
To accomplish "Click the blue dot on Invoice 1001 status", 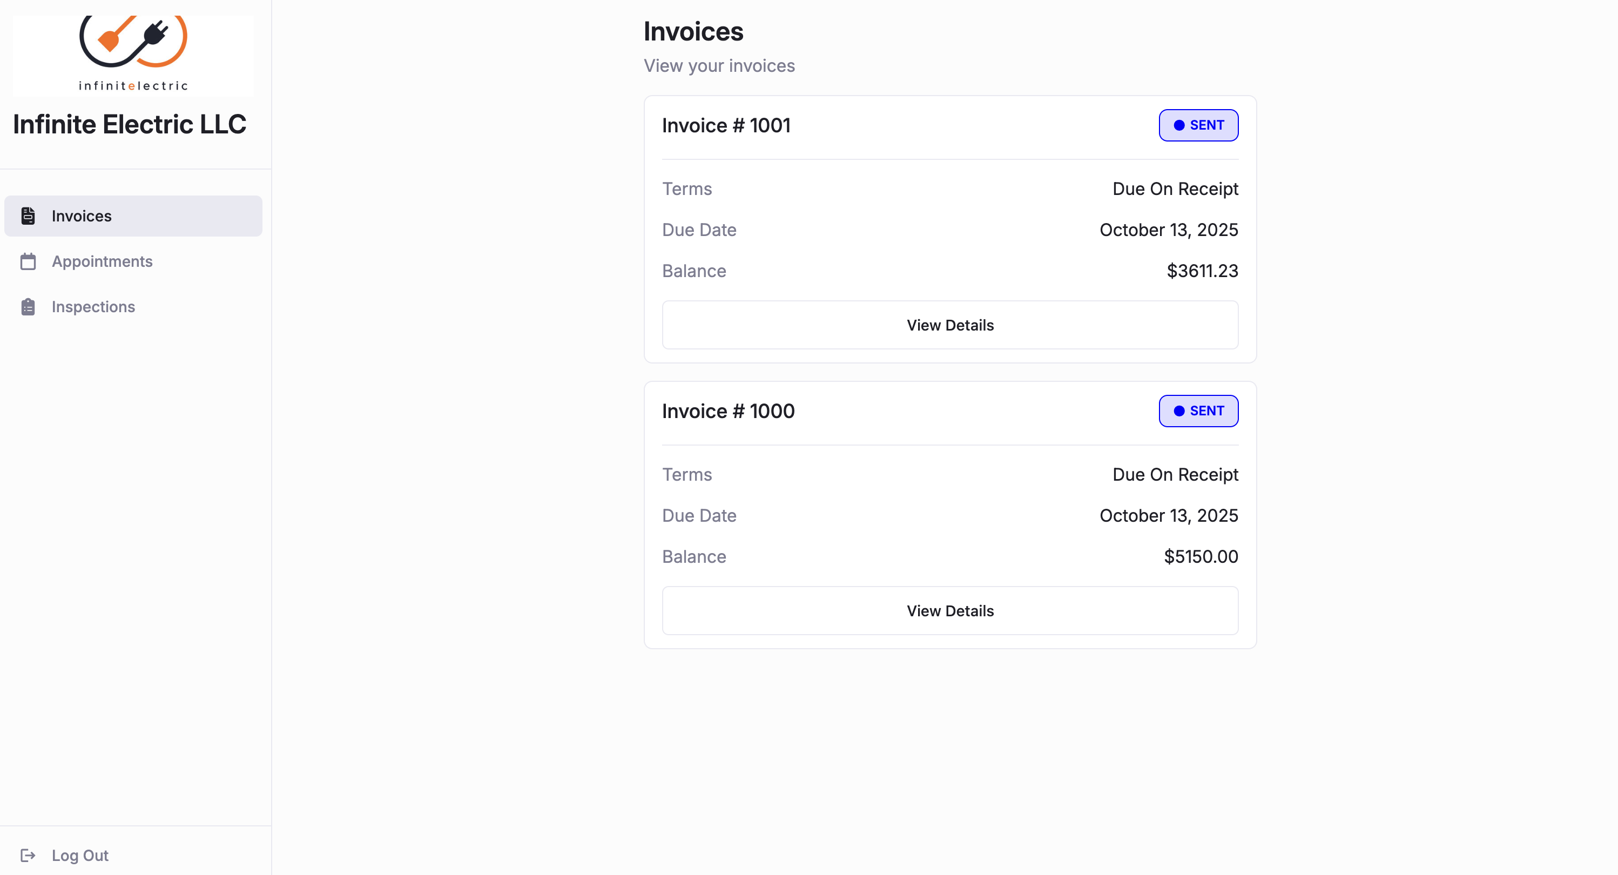I will tap(1179, 126).
